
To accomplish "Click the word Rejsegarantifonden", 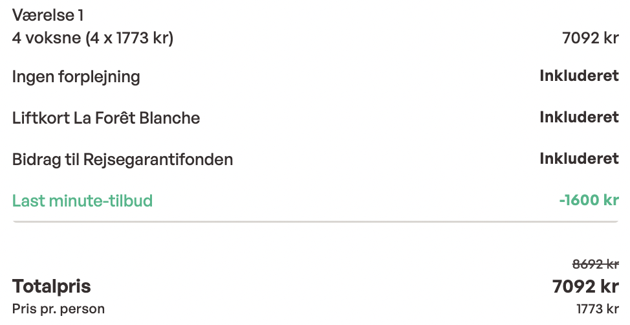I will click(x=158, y=159).
